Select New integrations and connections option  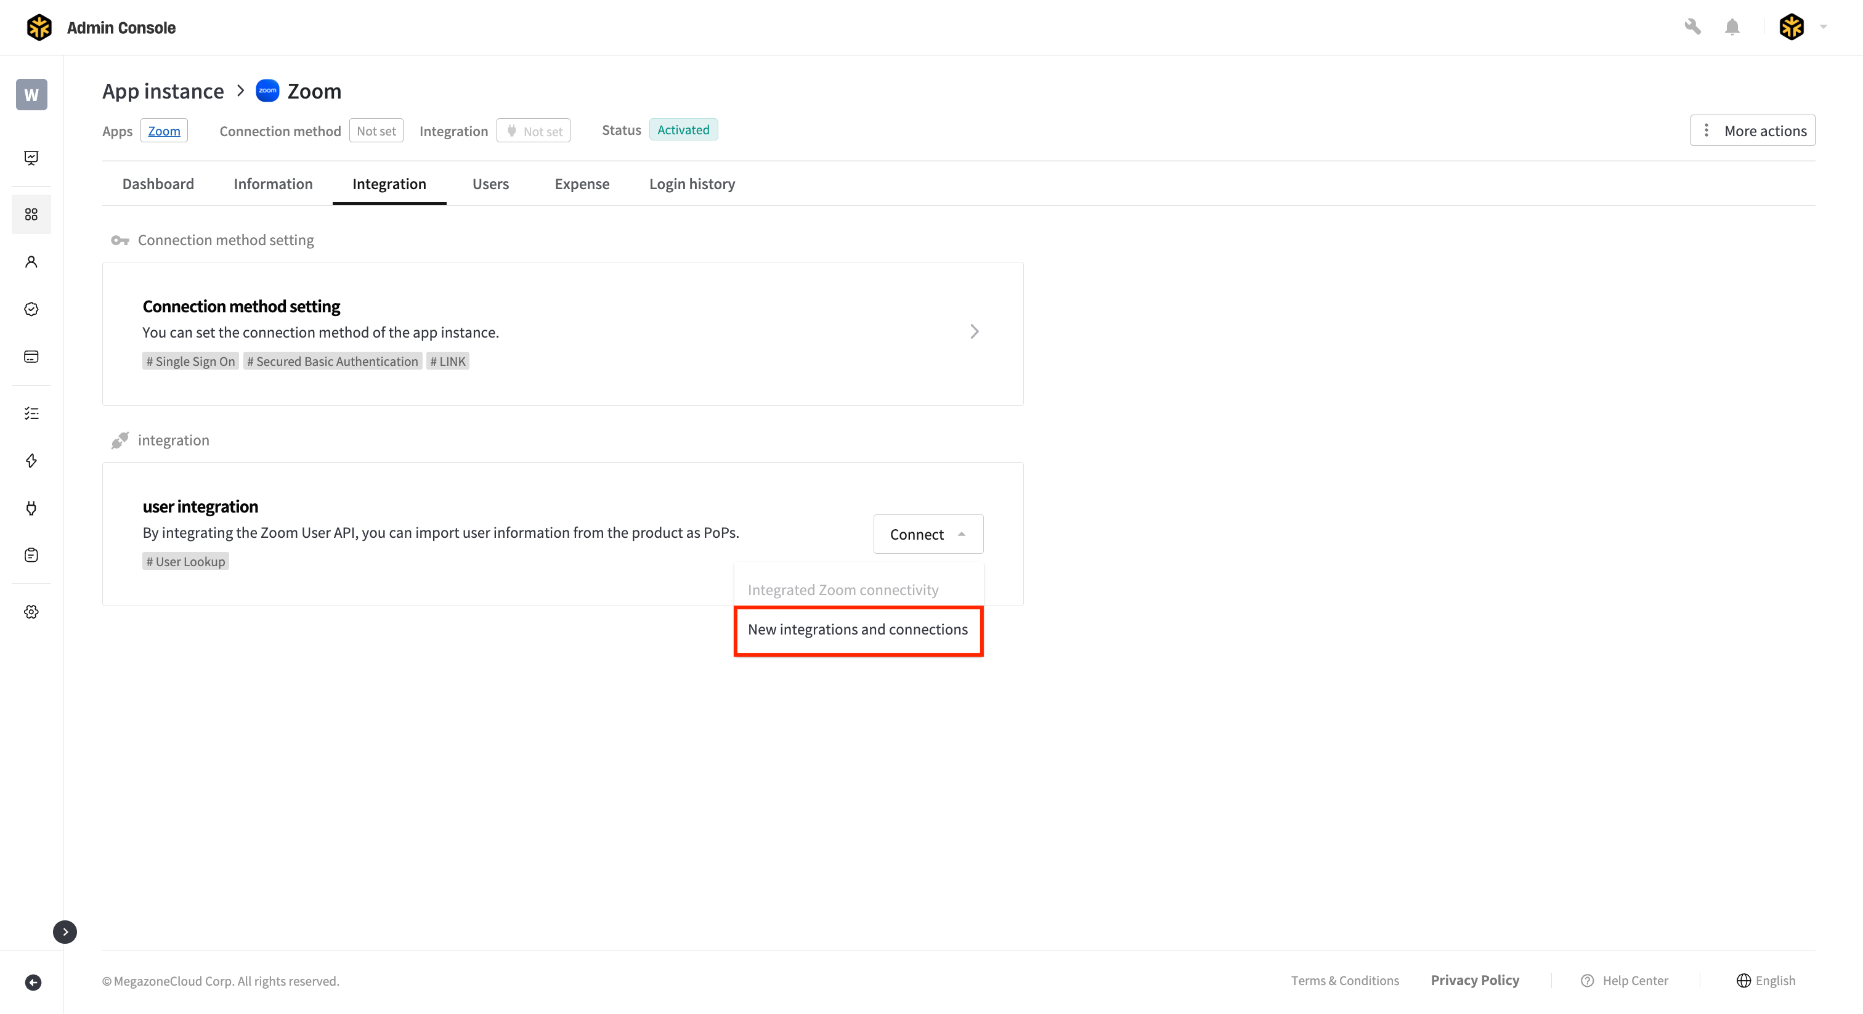pos(858,629)
